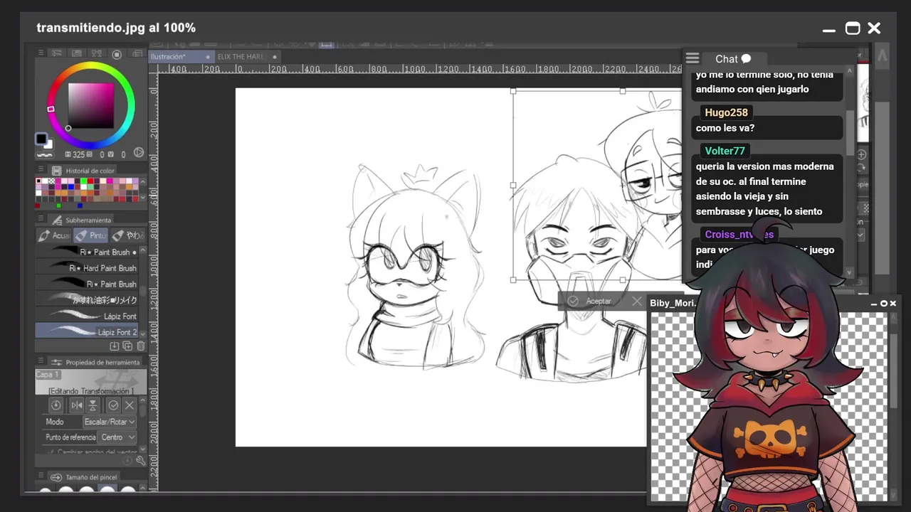Viewport: 911px width, 512px height.
Task: Choose the Lápiz Font 2 brush
Action: [x=88, y=331]
